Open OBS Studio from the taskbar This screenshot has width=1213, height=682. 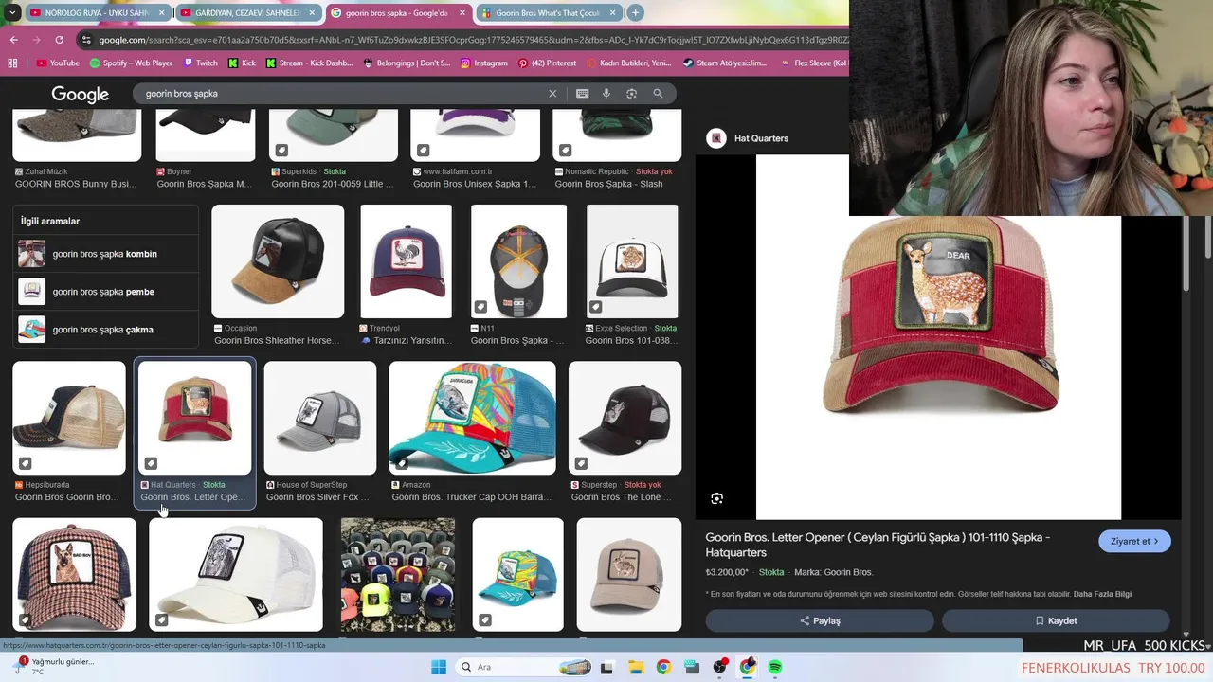pyautogui.click(x=720, y=667)
